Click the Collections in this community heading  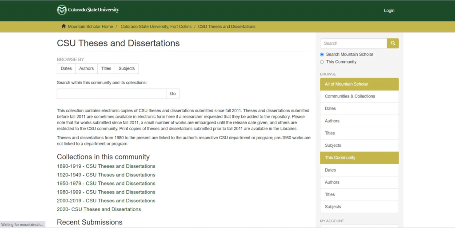tap(103, 157)
